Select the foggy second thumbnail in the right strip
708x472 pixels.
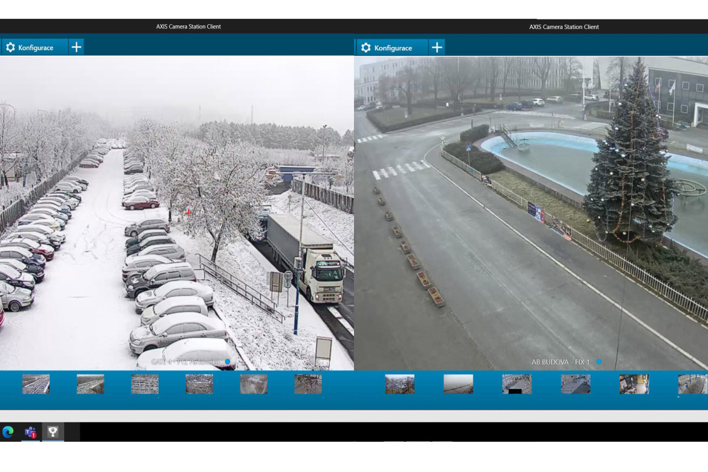[x=458, y=384]
